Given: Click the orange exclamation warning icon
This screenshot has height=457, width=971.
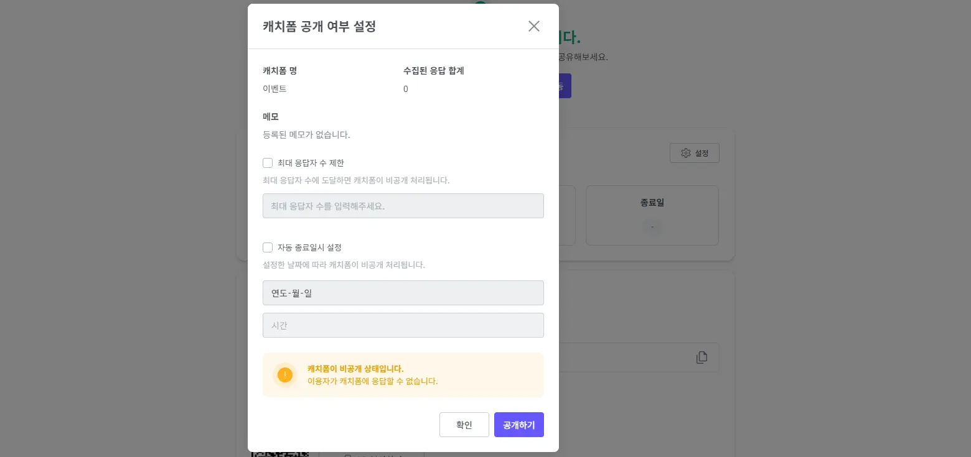Looking at the screenshot, I should [x=285, y=375].
